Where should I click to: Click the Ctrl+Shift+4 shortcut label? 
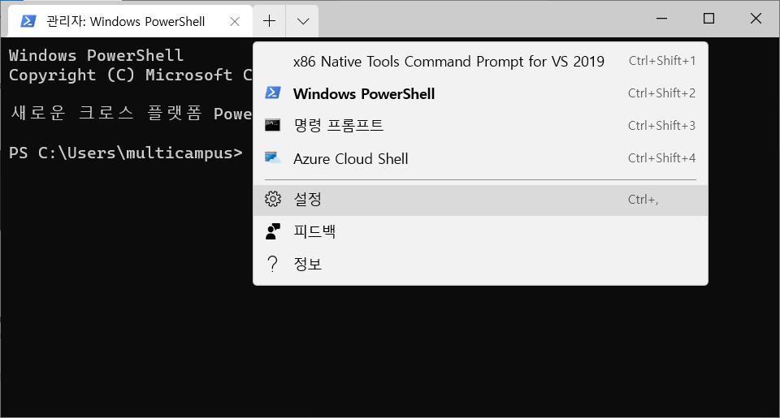coord(661,158)
